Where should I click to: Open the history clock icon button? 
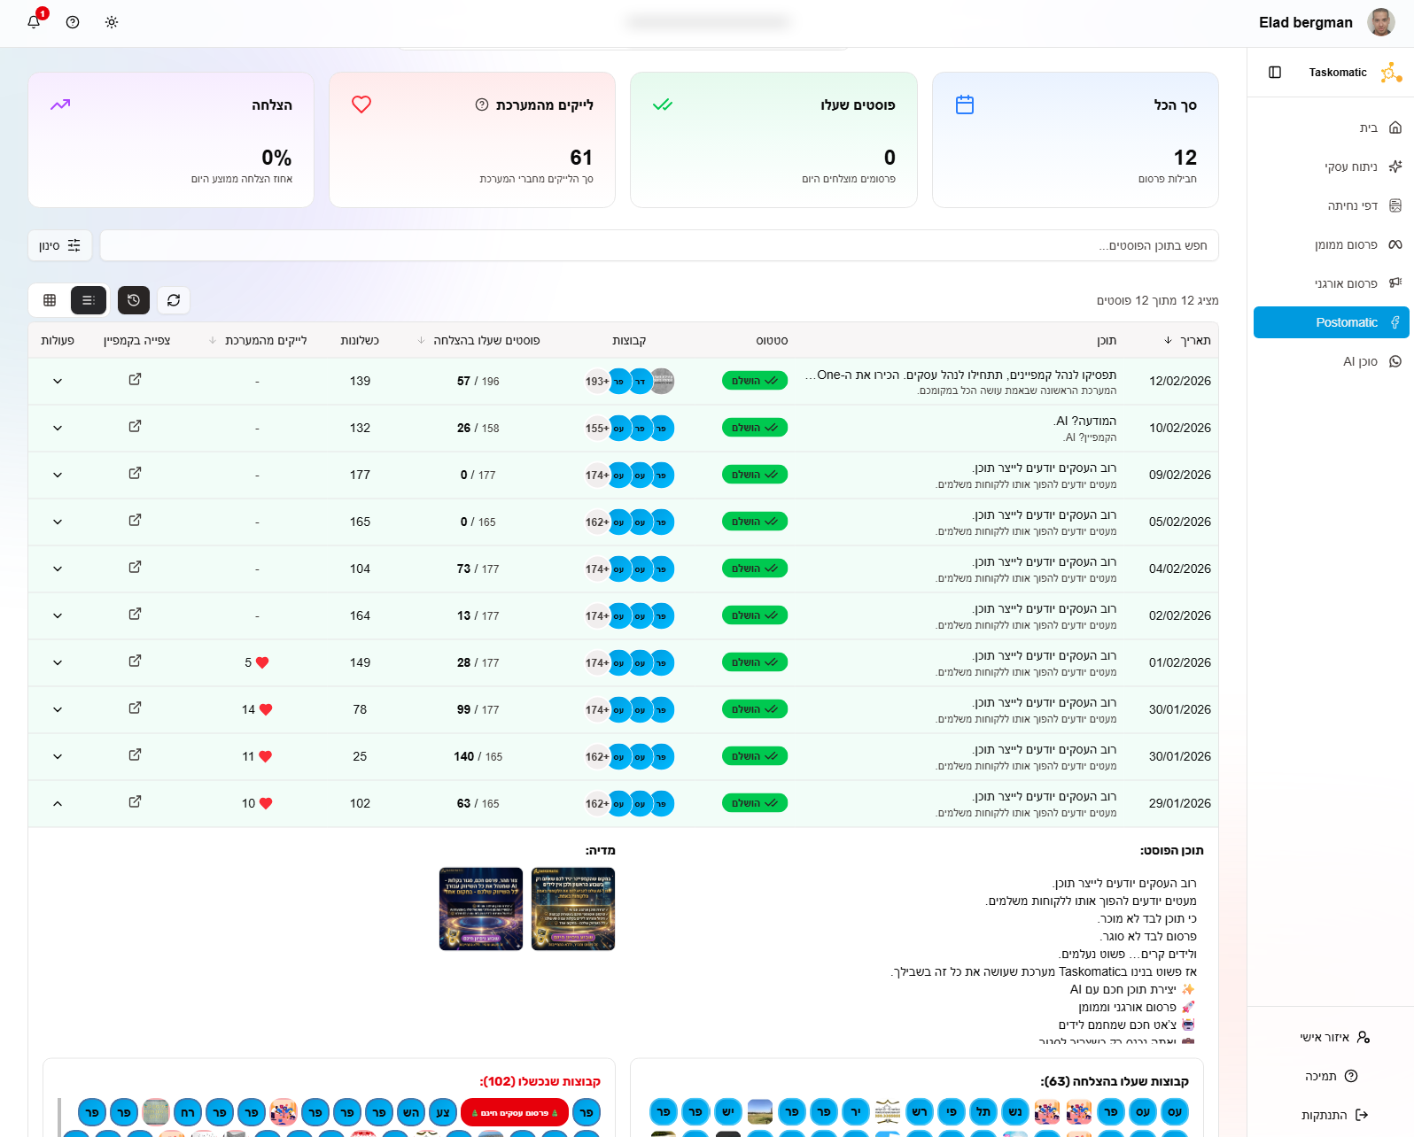pyautogui.click(x=134, y=300)
